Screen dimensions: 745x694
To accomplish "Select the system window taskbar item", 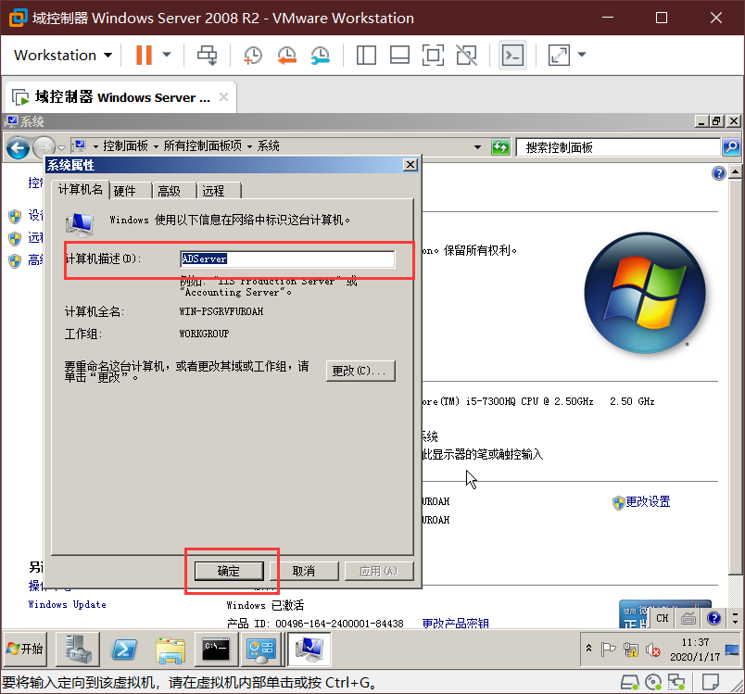I will pos(309,650).
